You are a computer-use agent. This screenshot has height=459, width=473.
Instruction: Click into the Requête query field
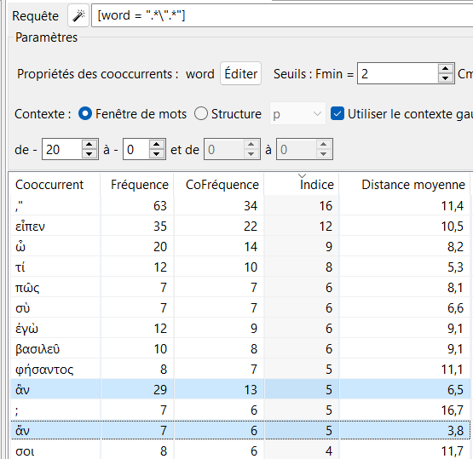(x=282, y=15)
